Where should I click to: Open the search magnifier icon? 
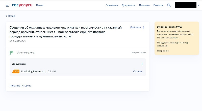click(169, 5)
